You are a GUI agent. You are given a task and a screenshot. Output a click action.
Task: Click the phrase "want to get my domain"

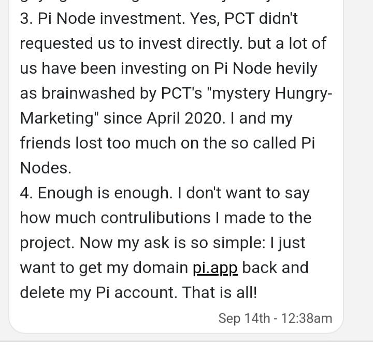pos(104,268)
